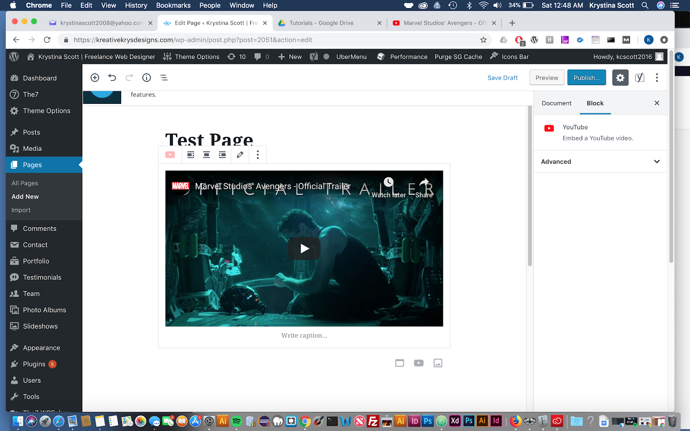Bookmark this page with the star icon
The height and width of the screenshot is (431, 690).
tap(483, 40)
